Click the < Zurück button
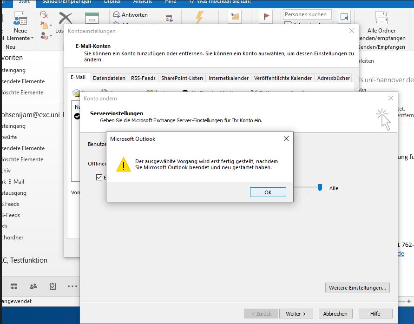This screenshot has width=414, height=324. 262,314
